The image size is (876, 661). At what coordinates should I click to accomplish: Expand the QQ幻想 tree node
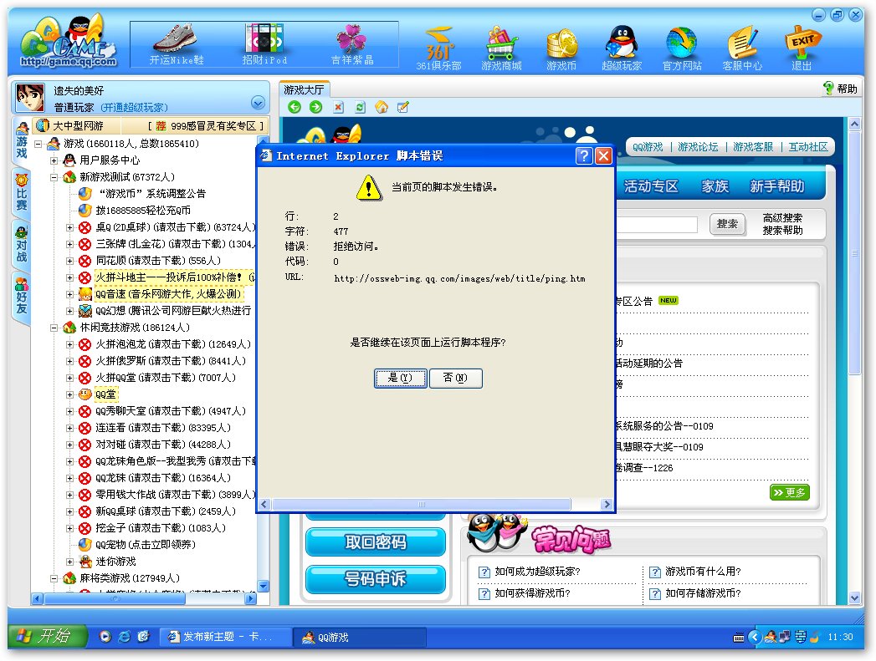coord(69,311)
